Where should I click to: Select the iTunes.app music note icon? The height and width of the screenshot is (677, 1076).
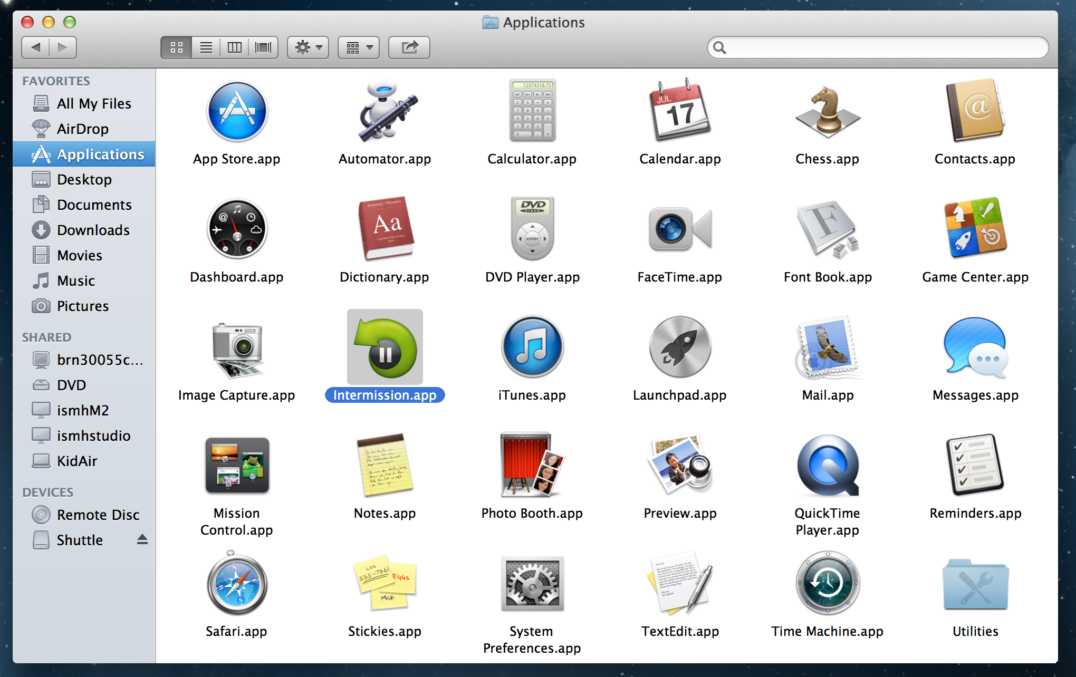tap(532, 346)
